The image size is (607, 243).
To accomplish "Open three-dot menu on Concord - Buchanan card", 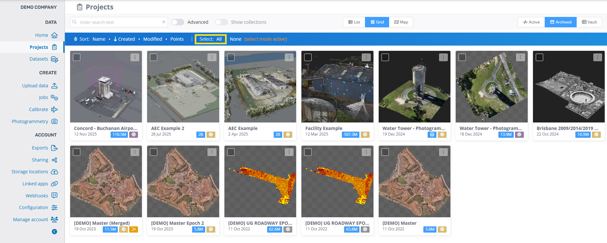I will tap(135, 57).
